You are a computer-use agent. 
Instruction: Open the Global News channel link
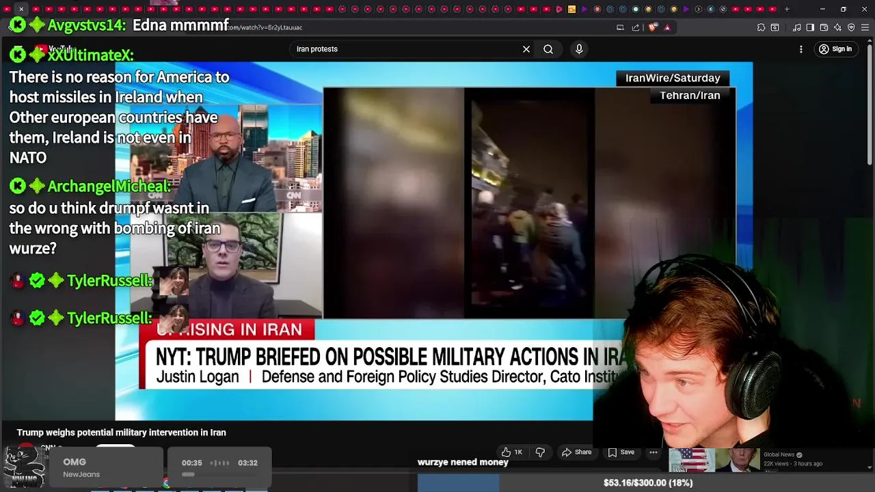782,454
